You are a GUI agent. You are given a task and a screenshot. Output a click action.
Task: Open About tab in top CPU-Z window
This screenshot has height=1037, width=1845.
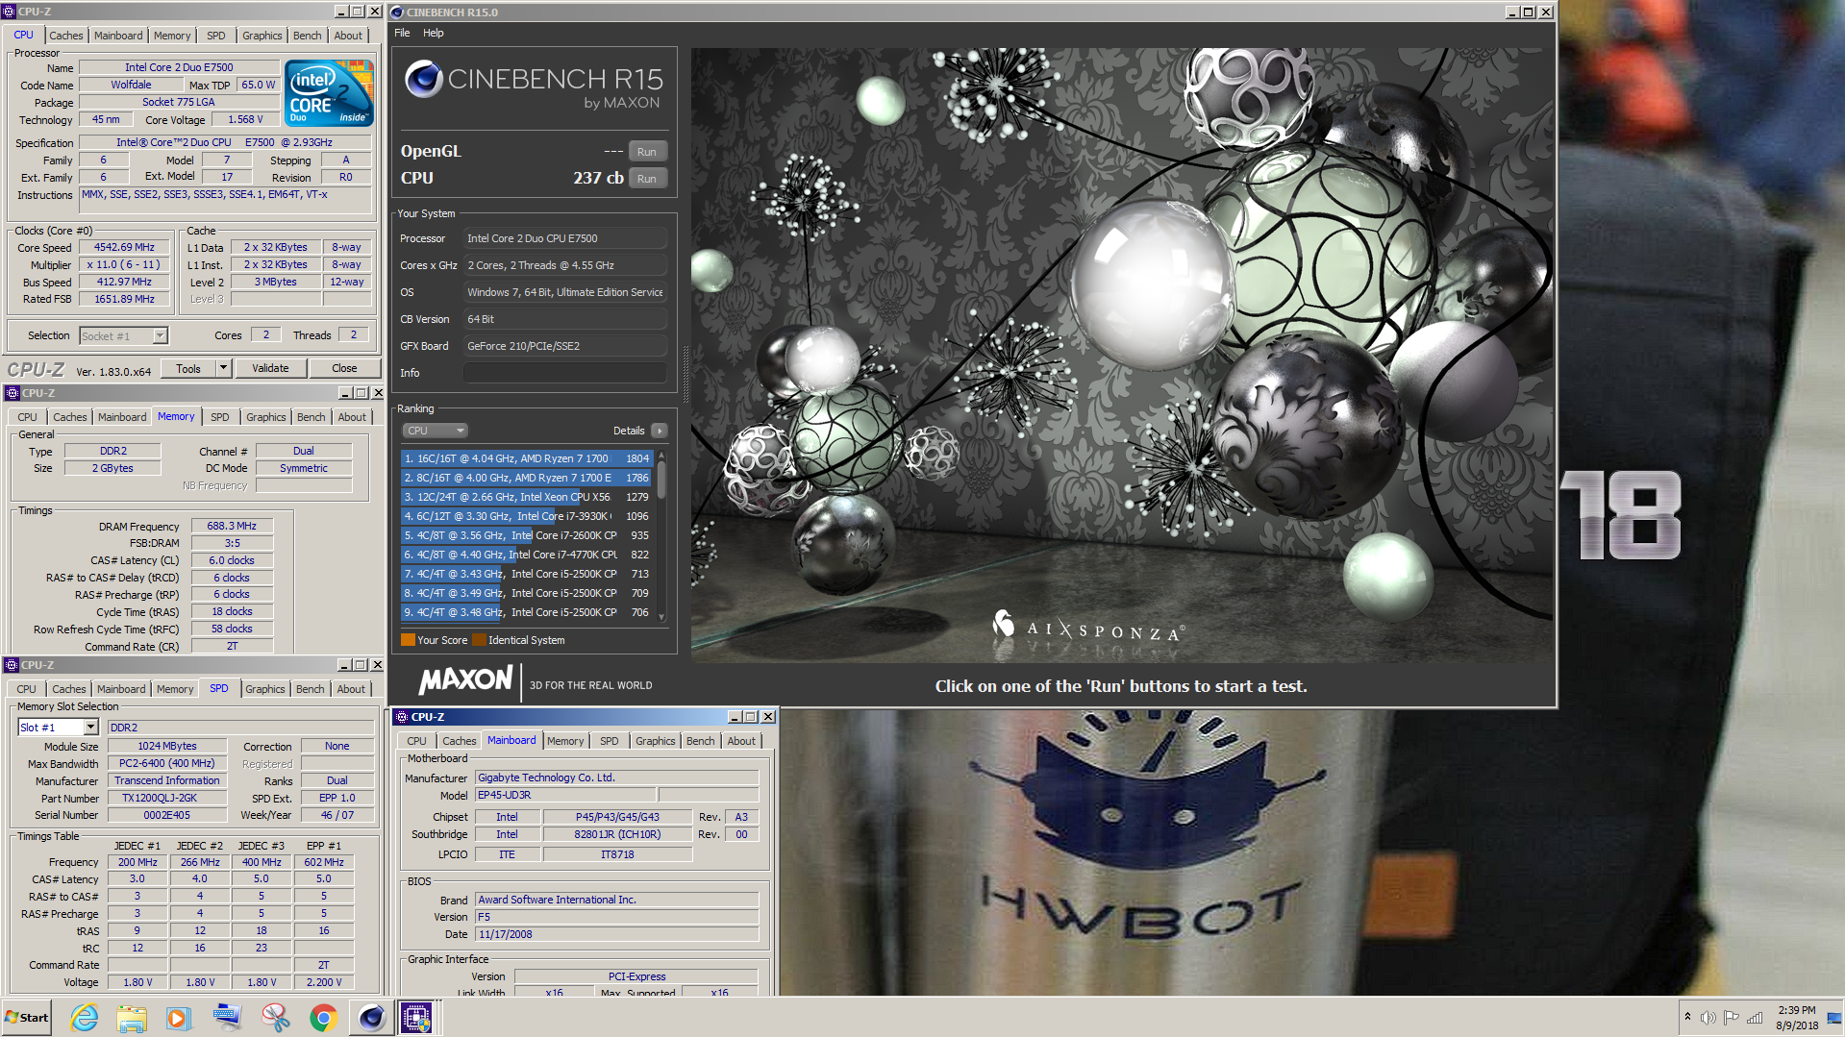tap(348, 36)
